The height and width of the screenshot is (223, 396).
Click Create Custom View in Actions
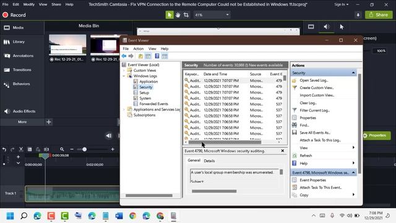click(x=316, y=88)
